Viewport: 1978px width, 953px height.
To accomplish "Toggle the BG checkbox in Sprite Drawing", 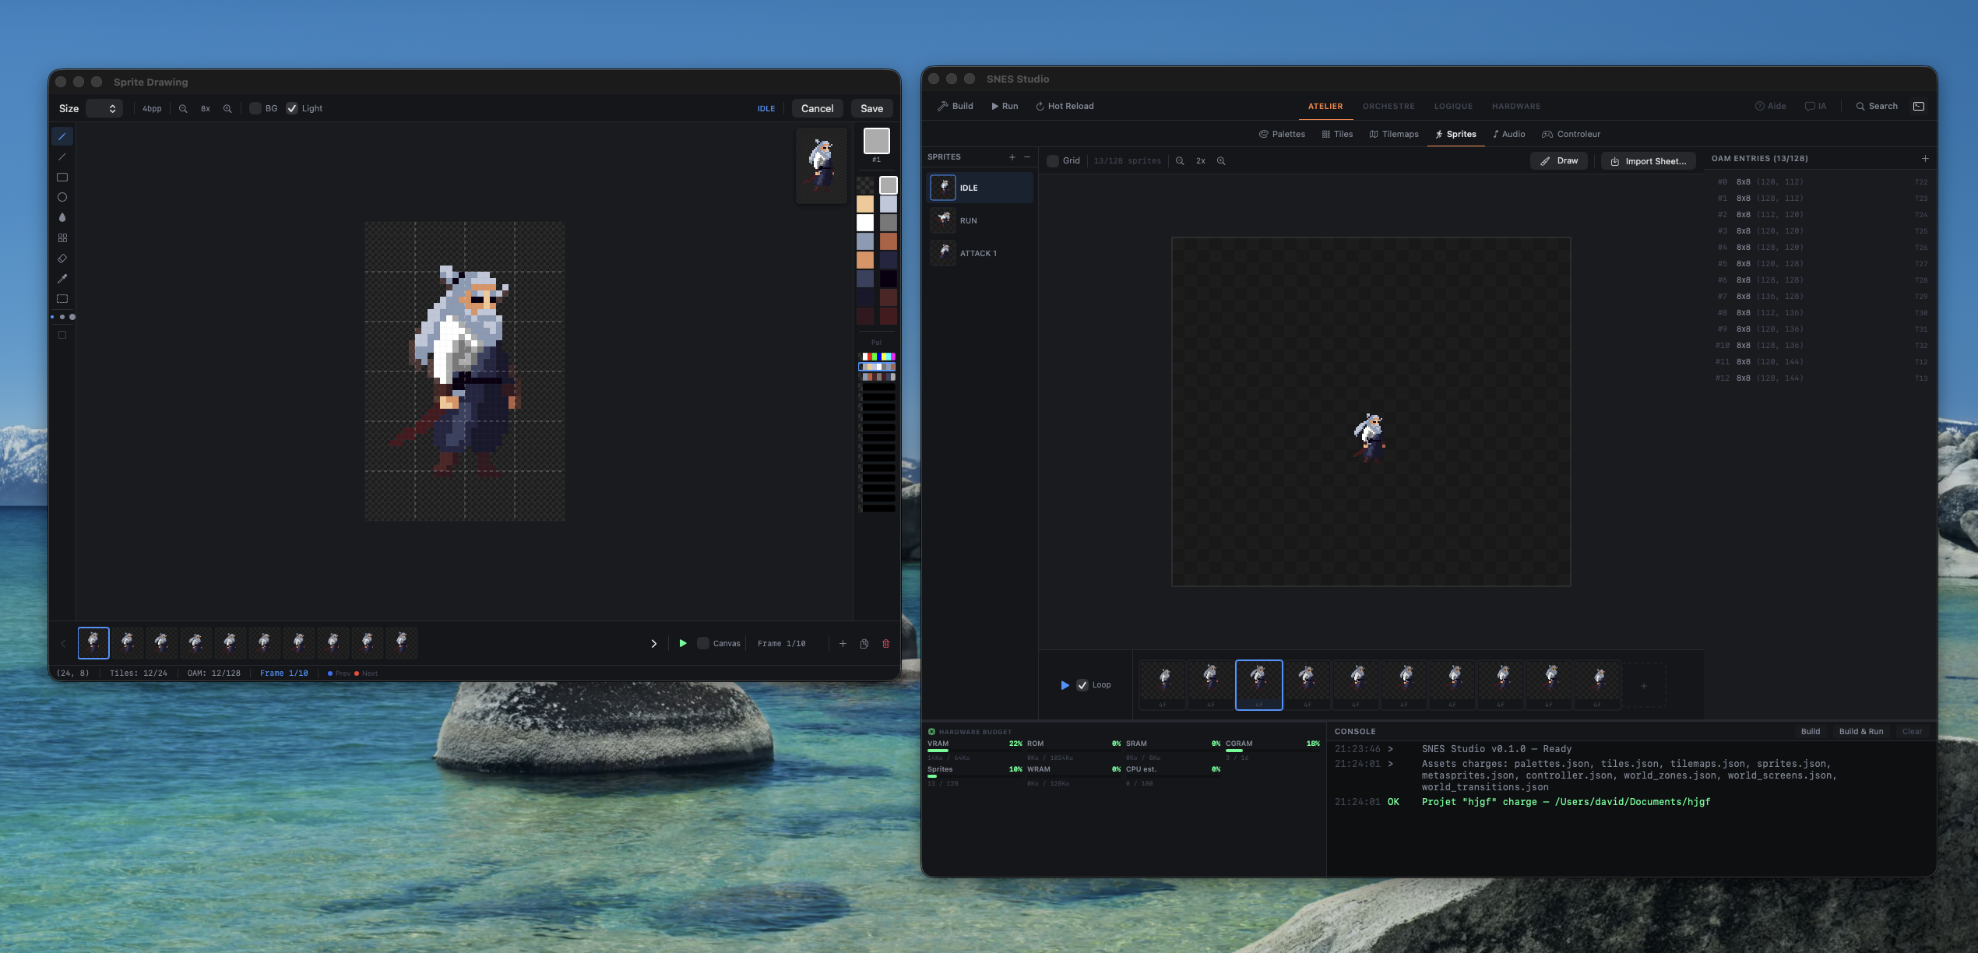I will [x=257, y=108].
